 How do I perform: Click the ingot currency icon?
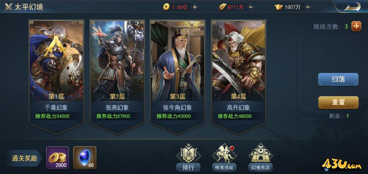click(278, 7)
